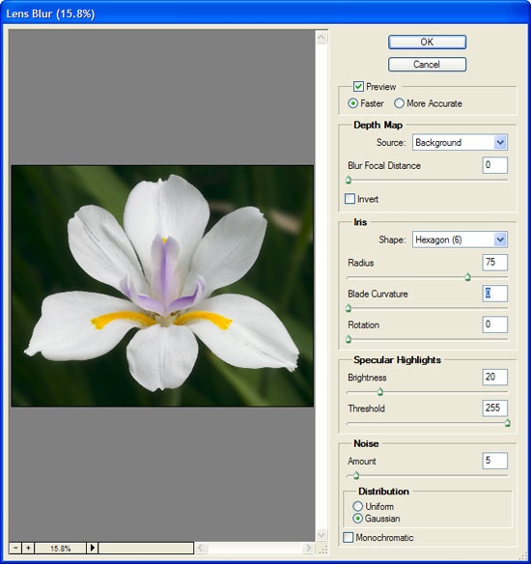Enable the Monochromatic checkbox
The height and width of the screenshot is (564, 531).
(348, 537)
